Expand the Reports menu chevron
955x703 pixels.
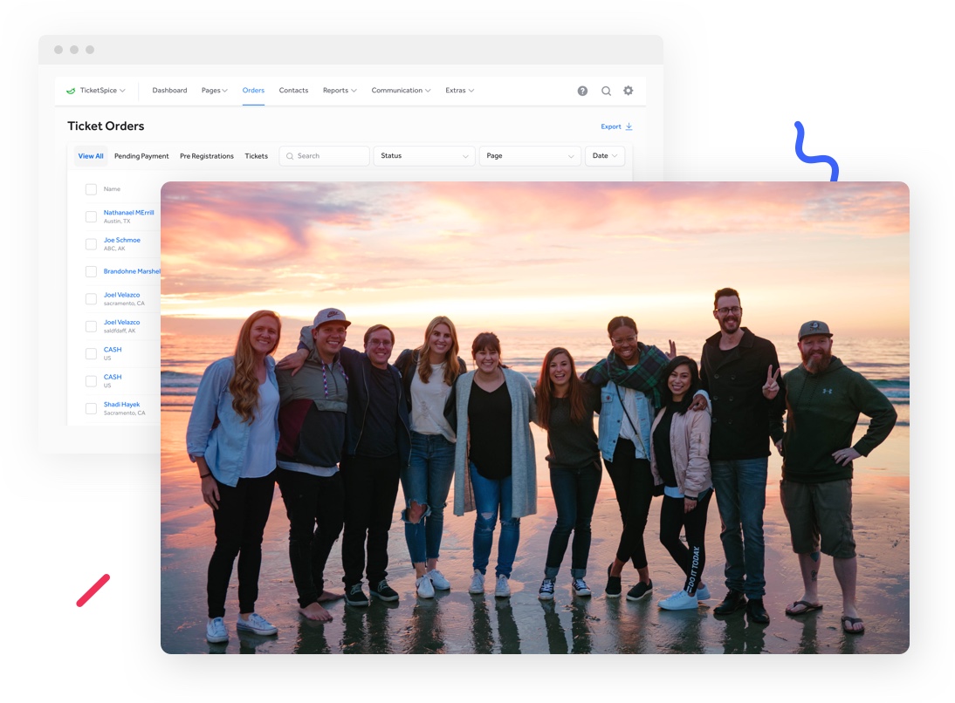pos(352,90)
